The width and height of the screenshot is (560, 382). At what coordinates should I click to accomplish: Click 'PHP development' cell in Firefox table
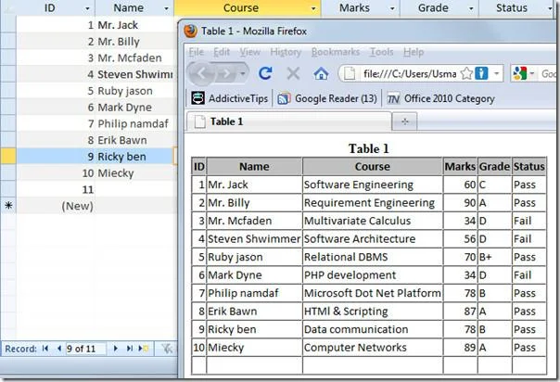pos(372,274)
